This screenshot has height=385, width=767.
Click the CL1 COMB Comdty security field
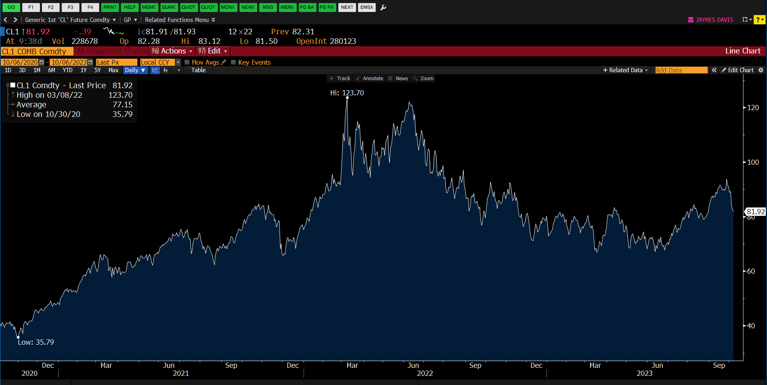tap(37, 51)
